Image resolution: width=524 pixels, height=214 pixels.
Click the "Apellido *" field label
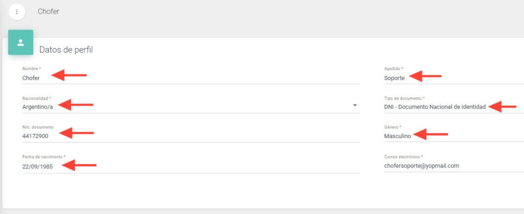point(394,69)
